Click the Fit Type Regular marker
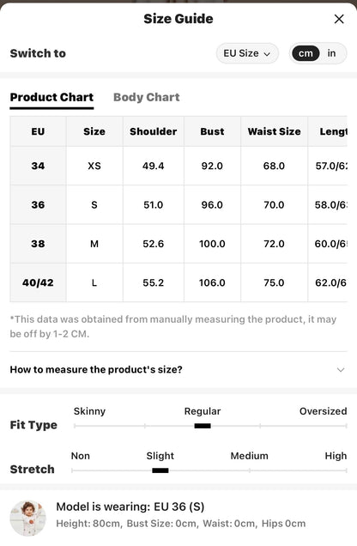 tap(203, 426)
